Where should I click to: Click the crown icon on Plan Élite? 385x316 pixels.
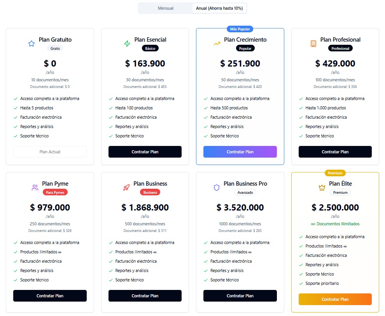[x=322, y=188]
